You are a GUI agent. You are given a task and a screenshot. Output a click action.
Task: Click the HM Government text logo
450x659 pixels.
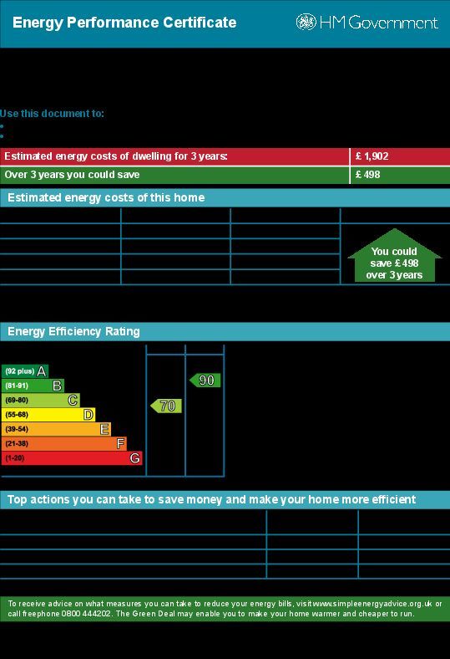click(x=379, y=22)
